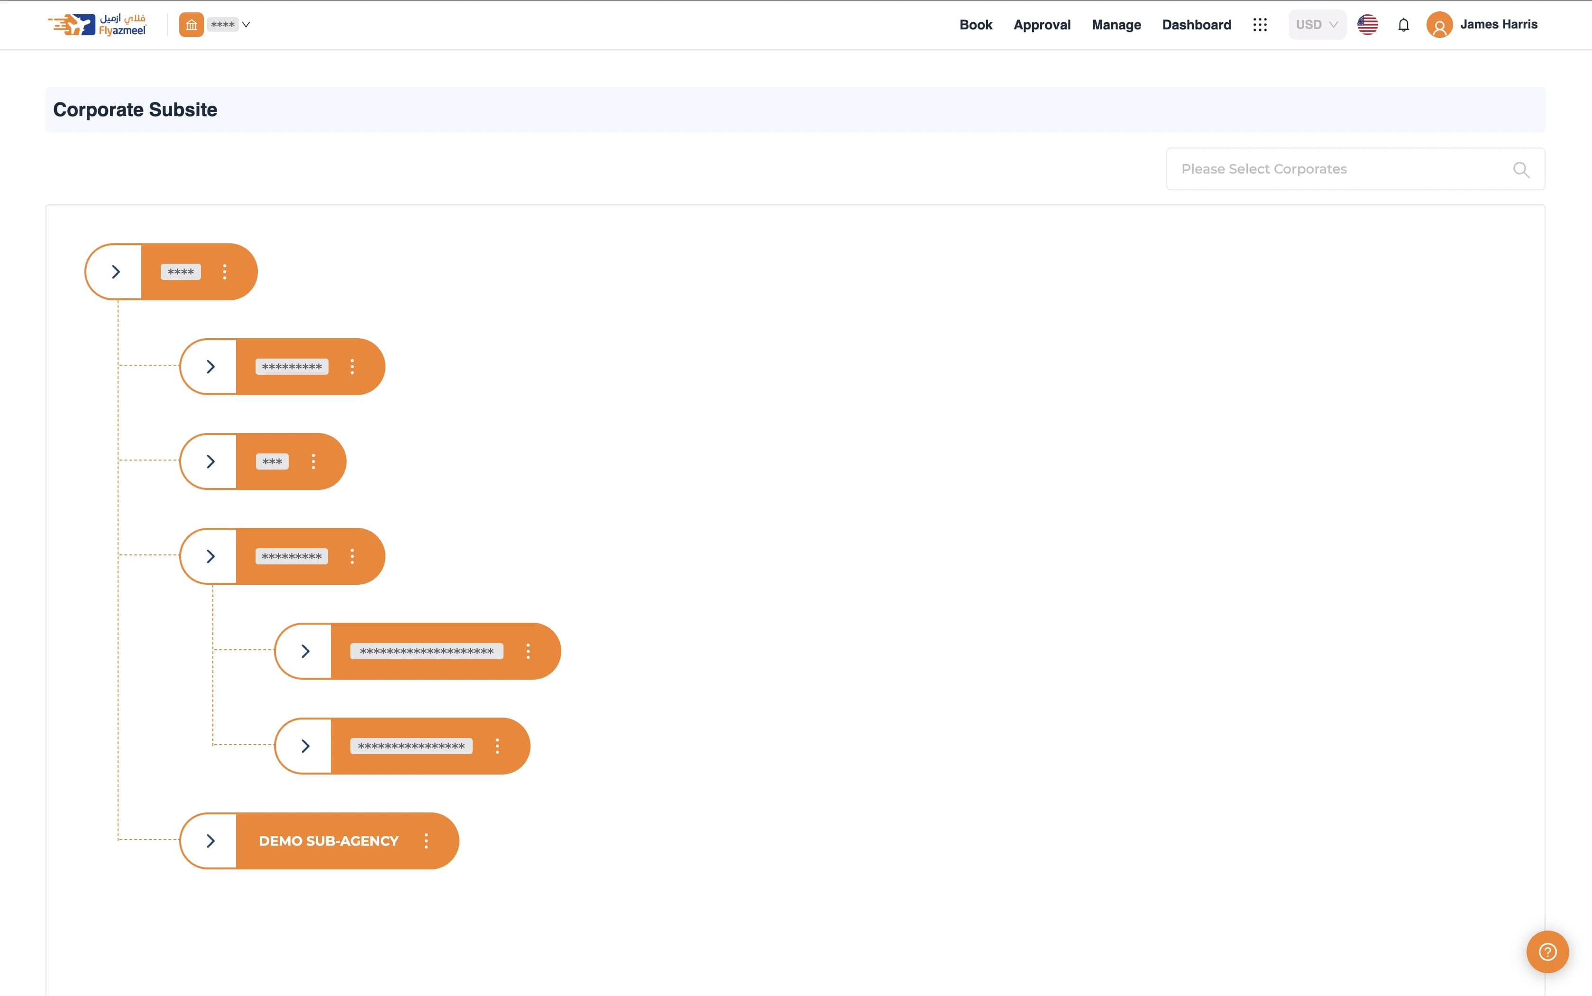Open options of first nine-asterisk node

coord(352,367)
